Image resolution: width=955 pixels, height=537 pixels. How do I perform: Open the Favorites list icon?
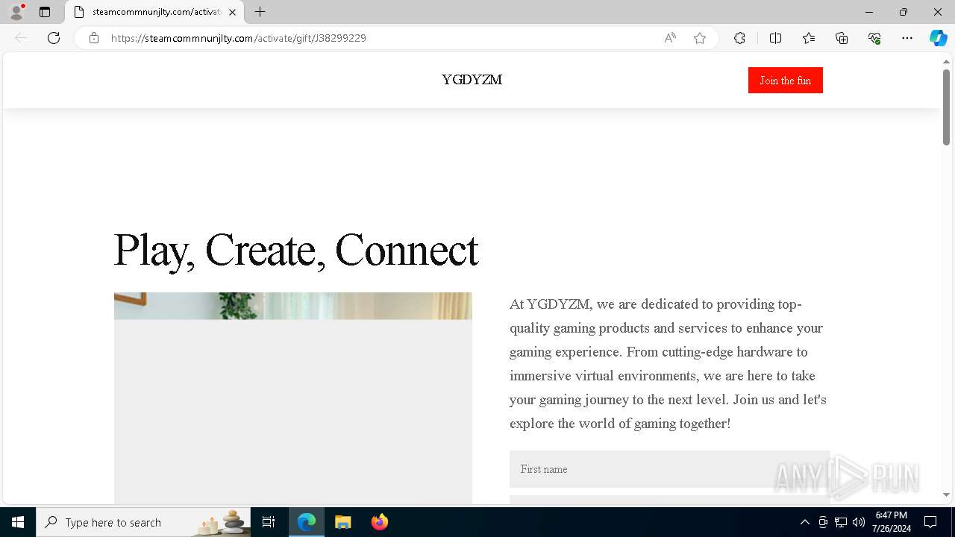(809, 38)
